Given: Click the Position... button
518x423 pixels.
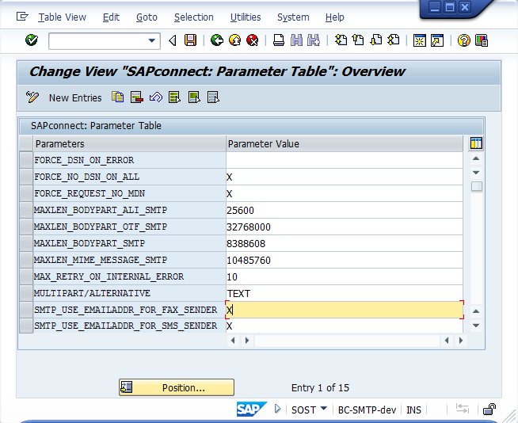Looking at the screenshot, I should tap(177, 387).
